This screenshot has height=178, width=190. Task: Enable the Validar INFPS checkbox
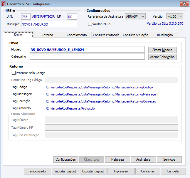(90, 24)
